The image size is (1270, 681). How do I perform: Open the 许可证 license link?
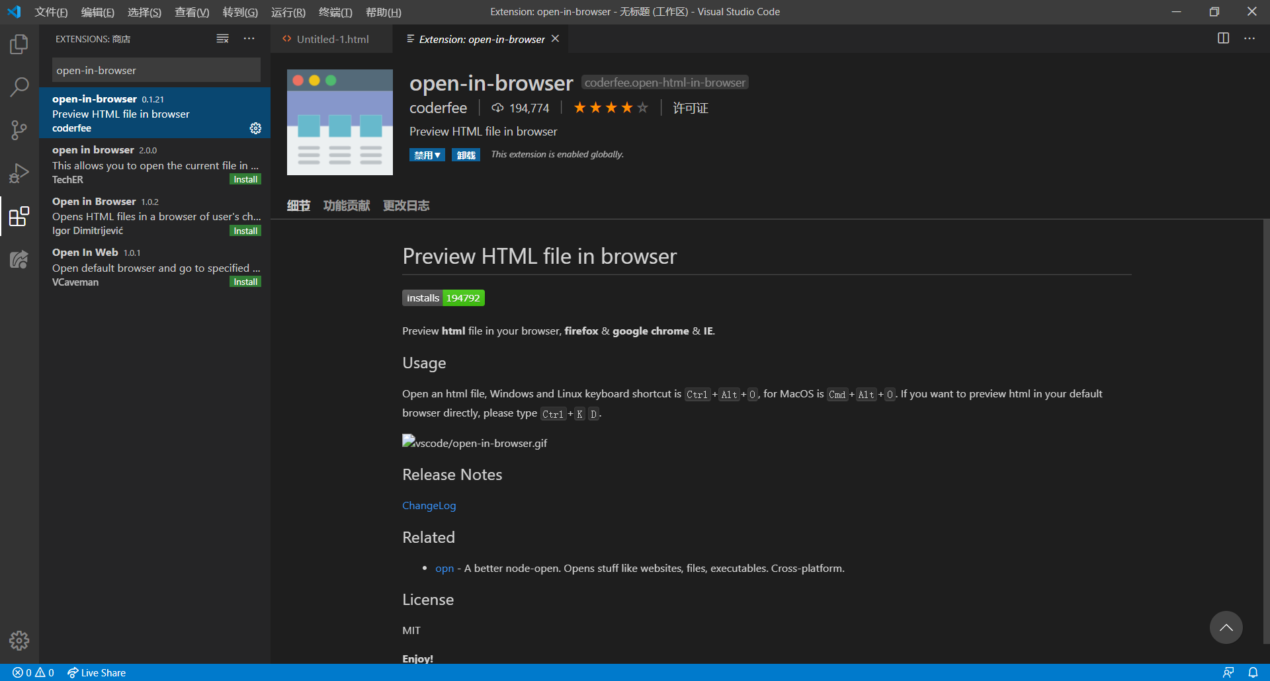pyautogui.click(x=691, y=108)
